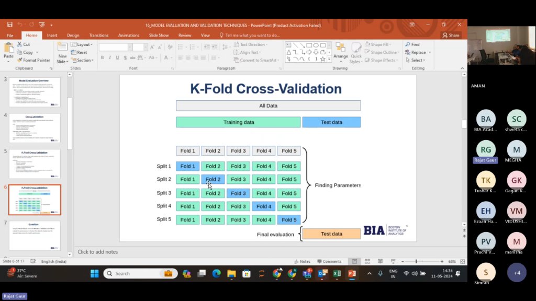This screenshot has width=536, height=301.
Task: Click Slide Sorter view icon
Action: coord(367,261)
